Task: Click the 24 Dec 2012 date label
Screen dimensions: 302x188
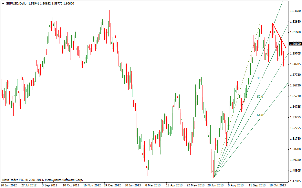Action: 113,185
